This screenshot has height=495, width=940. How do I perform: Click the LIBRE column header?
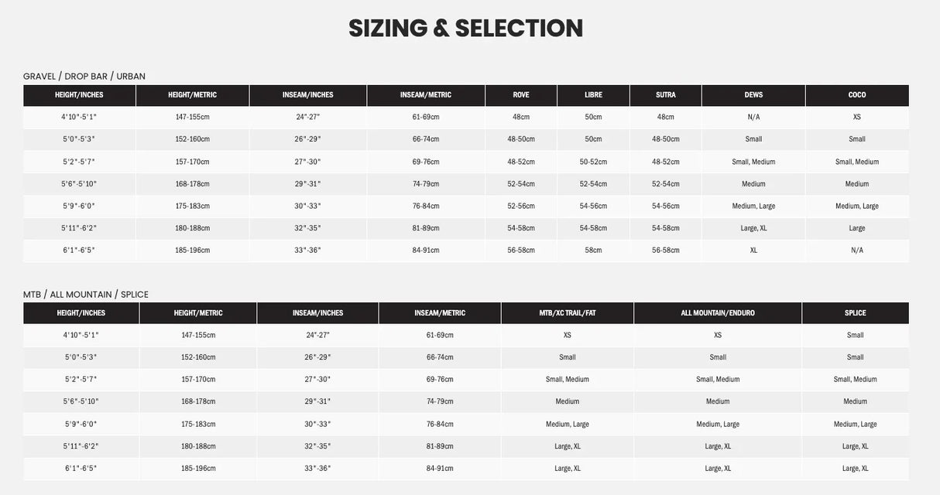593,95
